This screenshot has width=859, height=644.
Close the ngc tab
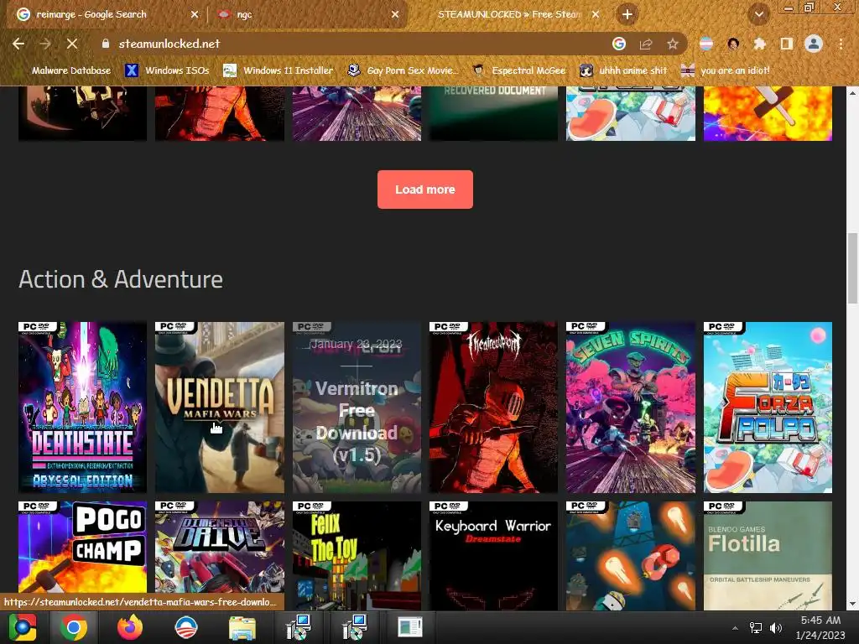(x=395, y=14)
